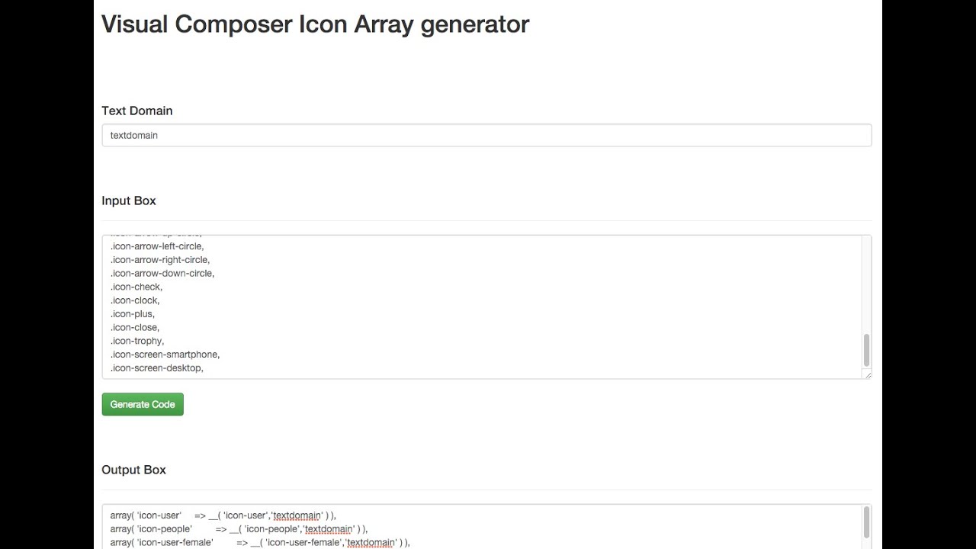The width and height of the screenshot is (976, 549).
Task: Place cursor on the .icon-check line
Action: pyautogui.click(x=136, y=287)
